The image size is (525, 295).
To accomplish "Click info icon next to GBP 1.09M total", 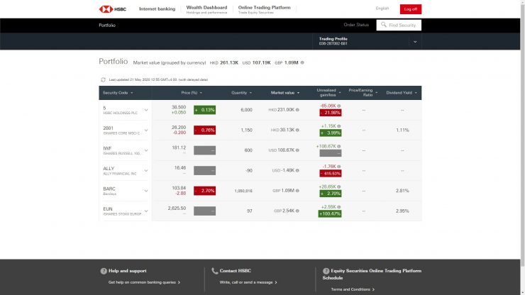I will (x=302, y=62).
